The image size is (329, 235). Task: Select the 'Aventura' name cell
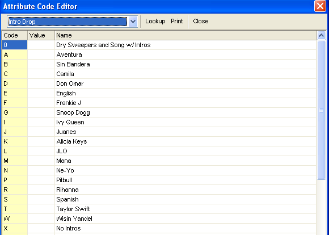click(x=185, y=54)
